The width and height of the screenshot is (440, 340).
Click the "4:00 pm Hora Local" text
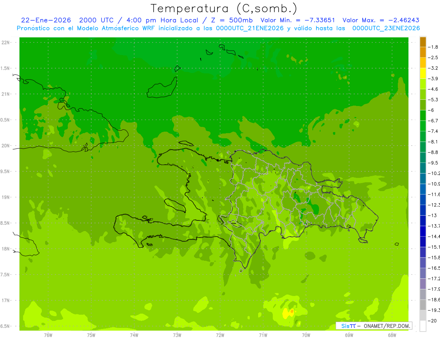point(163,20)
